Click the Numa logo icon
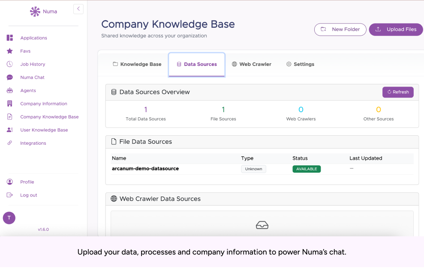Viewport: 424px width, 268px height. 35,12
